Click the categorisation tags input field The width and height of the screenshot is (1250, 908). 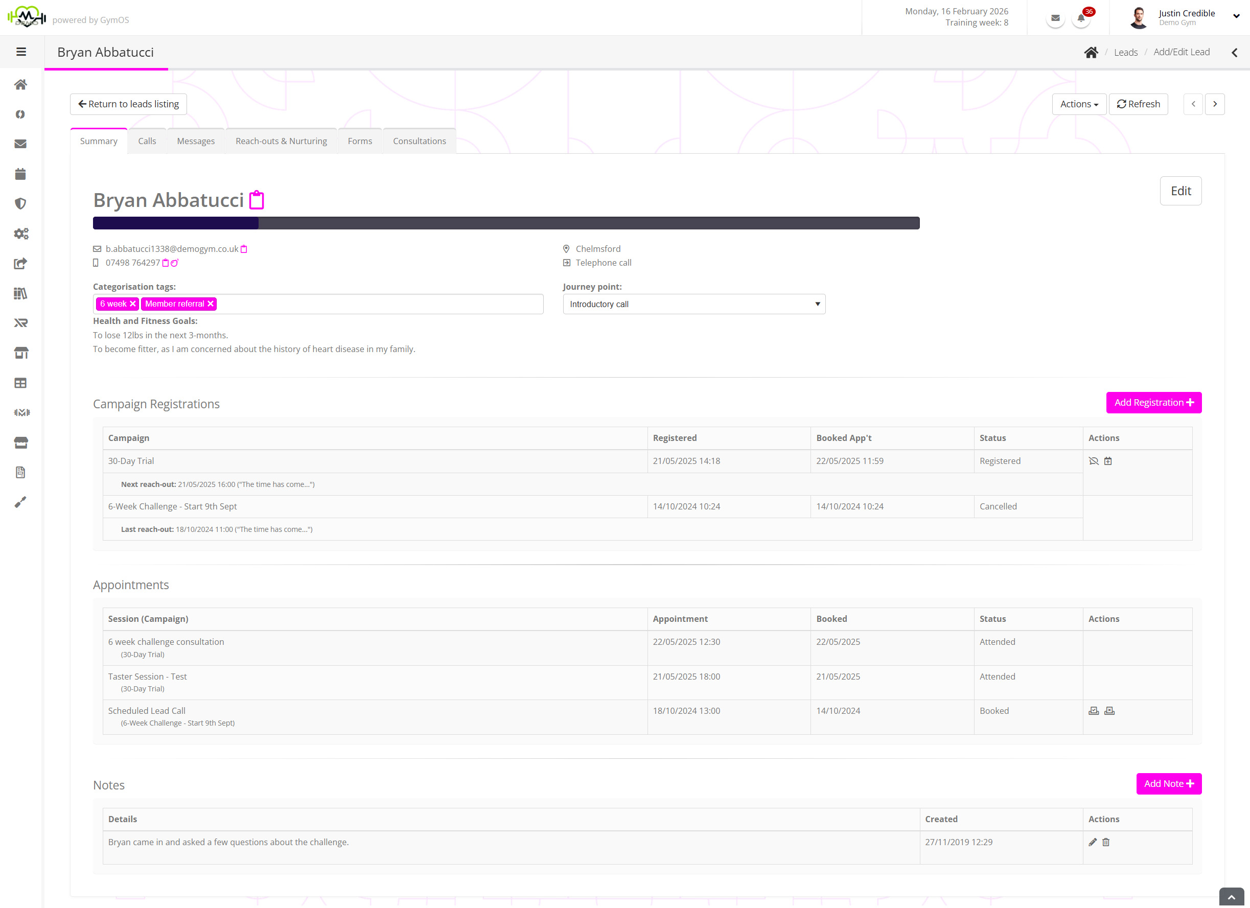point(379,304)
